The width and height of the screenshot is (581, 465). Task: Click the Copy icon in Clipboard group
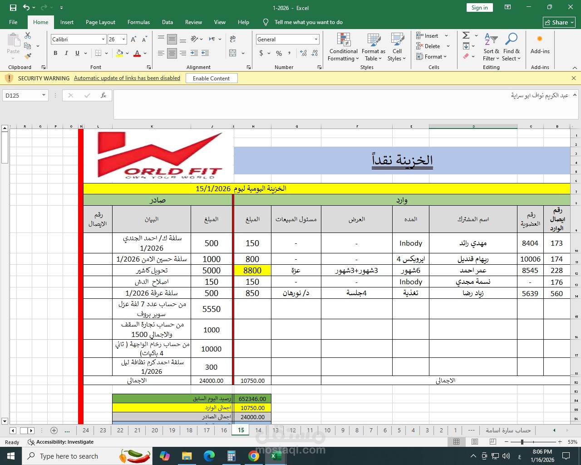(28, 46)
